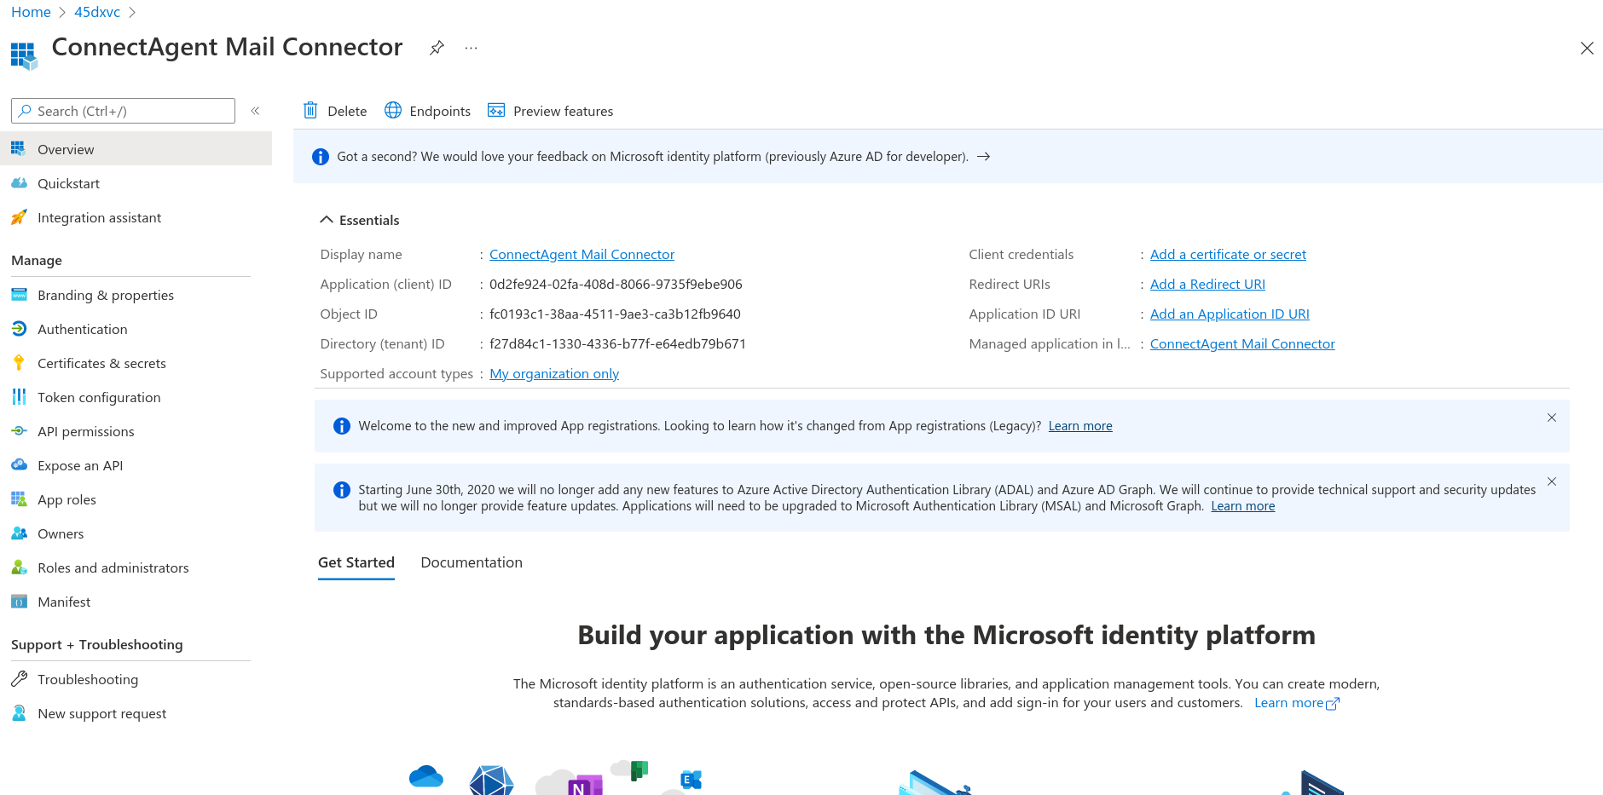Image resolution: width=1603 pixels, height=795 pixels.
Task: Pin the ConnectAgent Mail Connector blade
Action: (437, 48)
